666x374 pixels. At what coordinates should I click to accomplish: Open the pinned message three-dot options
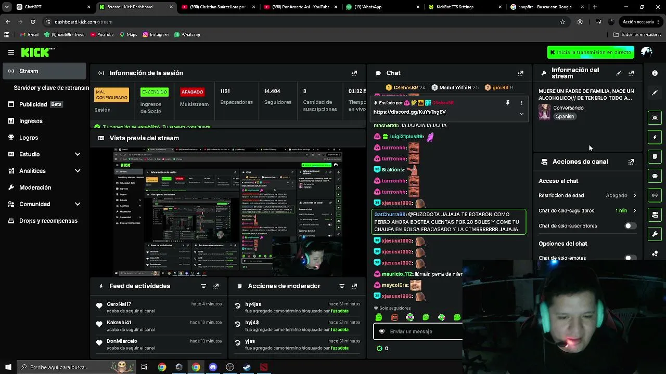coord(521,103)
